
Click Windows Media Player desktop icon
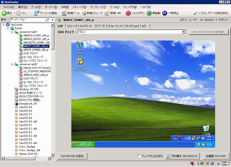(x=80, y=62)
